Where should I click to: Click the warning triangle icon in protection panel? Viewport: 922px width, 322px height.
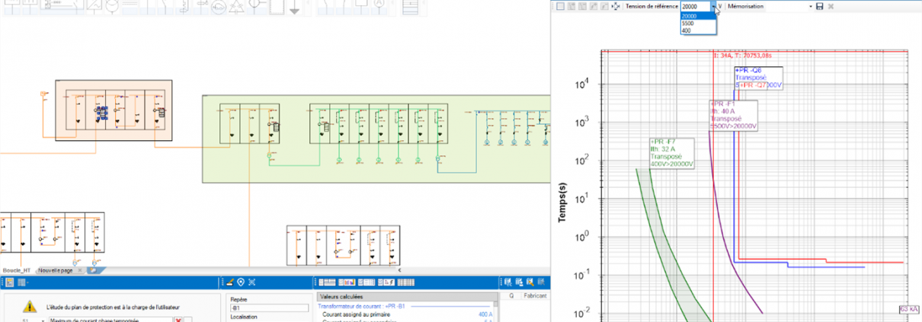tap(29, 306)
